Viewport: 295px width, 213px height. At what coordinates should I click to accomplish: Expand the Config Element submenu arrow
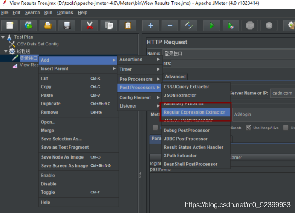tap(159, 97)
